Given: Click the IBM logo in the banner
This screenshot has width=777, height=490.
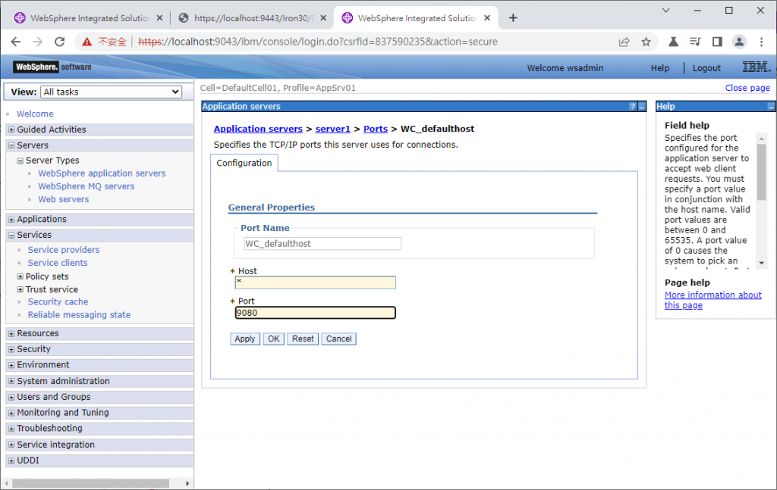Looking at the screenshot, I should [757, 67].
